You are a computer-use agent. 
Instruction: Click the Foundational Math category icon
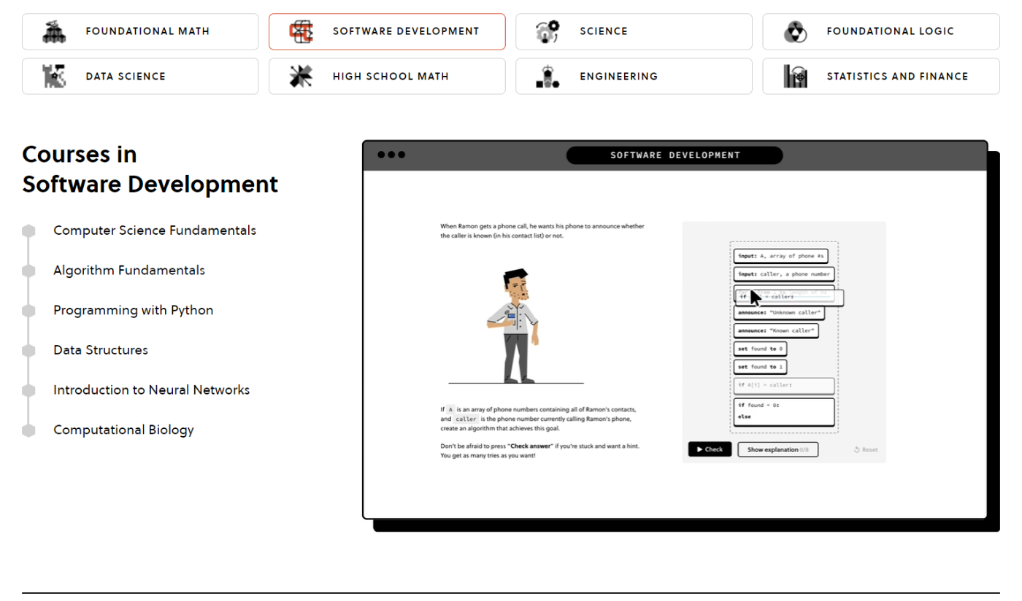pyautogui.click(x=55, y=31)
